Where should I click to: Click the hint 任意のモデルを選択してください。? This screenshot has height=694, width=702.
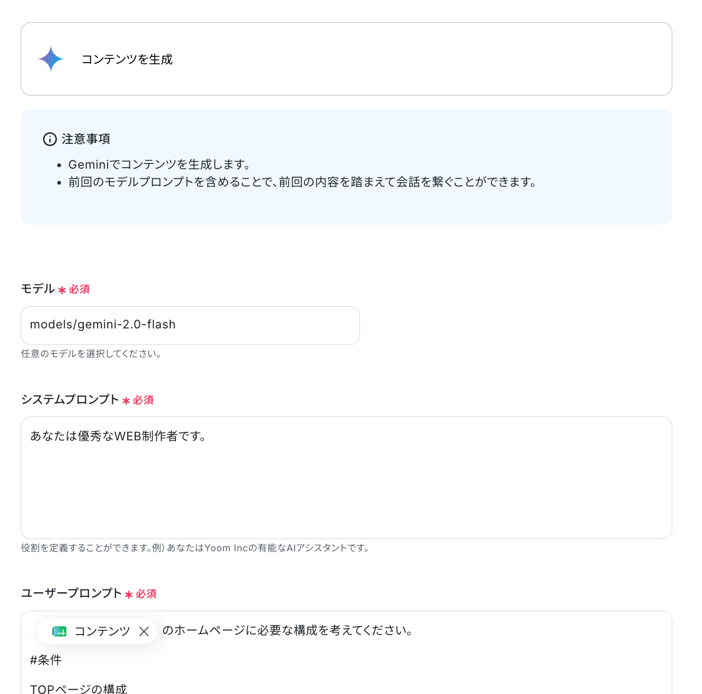(x=91, y=354)
